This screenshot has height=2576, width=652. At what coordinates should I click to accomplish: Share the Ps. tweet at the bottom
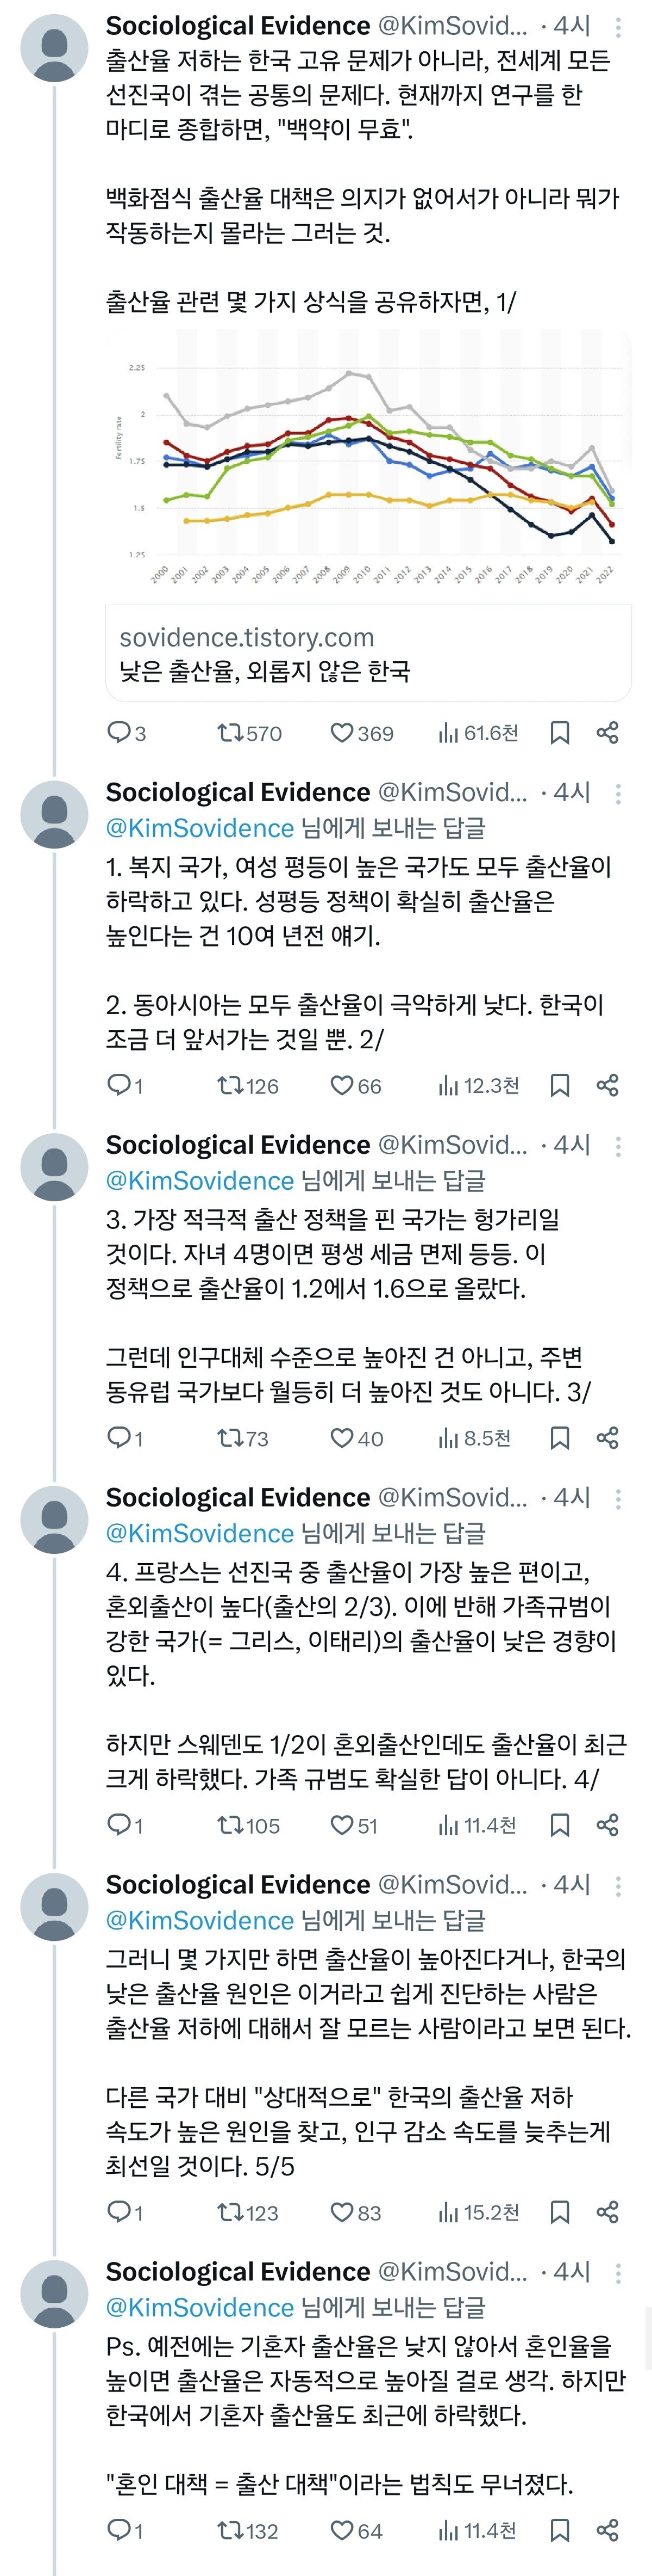pos(607,2530)
